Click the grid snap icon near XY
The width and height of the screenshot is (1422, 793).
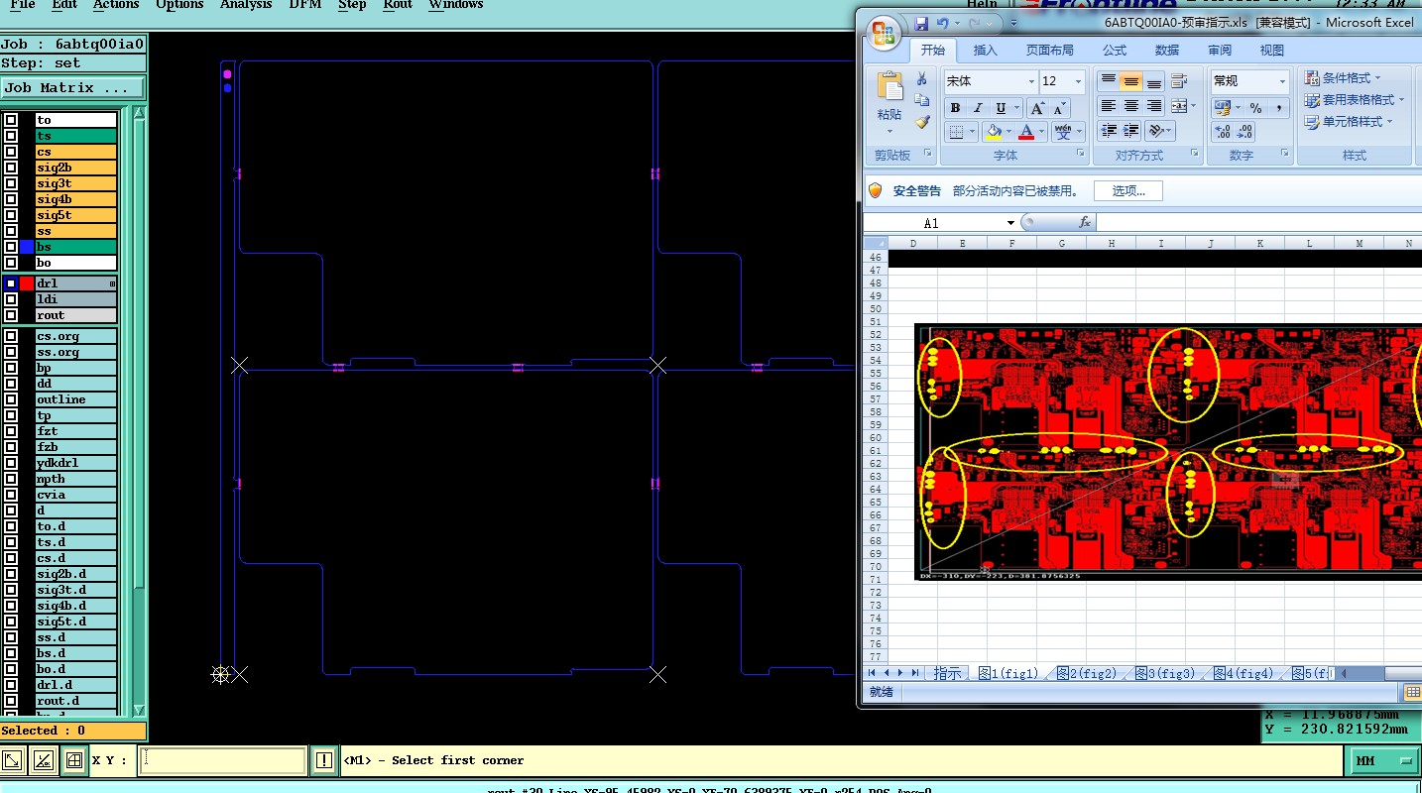(x=73, y=760)
